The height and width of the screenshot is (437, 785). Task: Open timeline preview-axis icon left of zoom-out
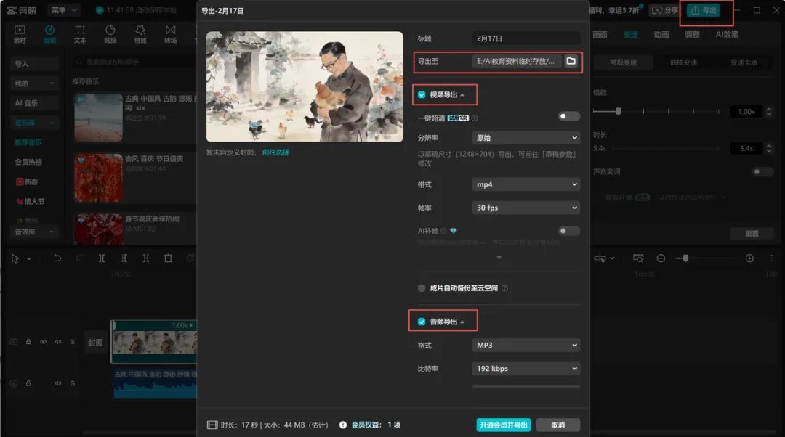[x=638, y=258]
